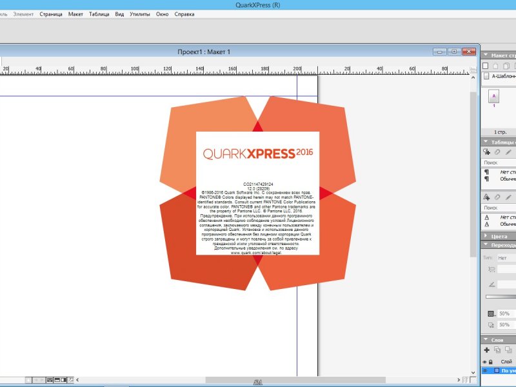Image resolution: width=516 pixels, height=387 pixels.
Task: Click the paragraph mark of 'Нет стиля' paragraph style
Action: [486, 172]
